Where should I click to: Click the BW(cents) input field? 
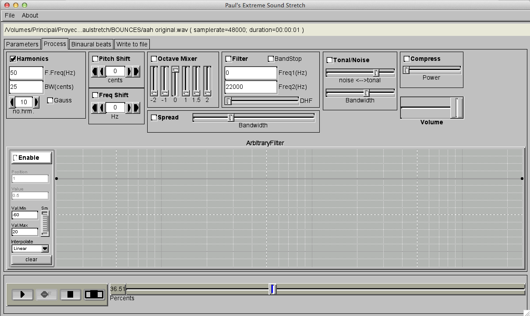click(26, 87)
